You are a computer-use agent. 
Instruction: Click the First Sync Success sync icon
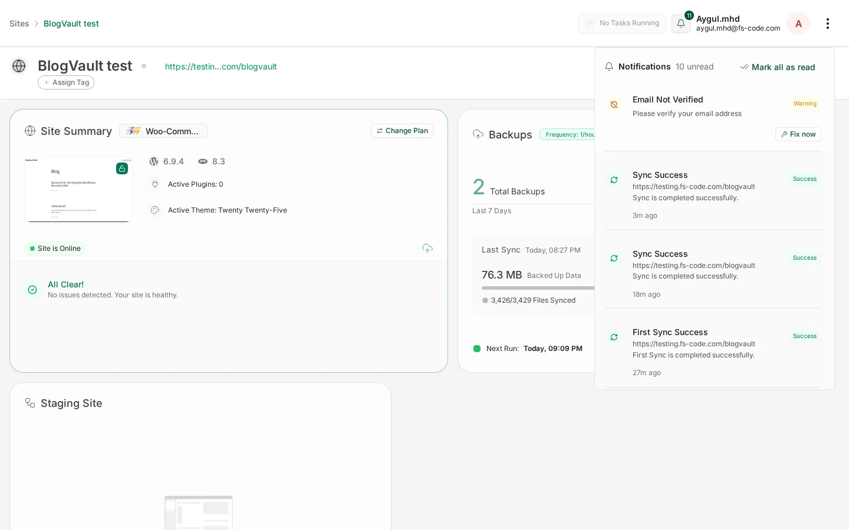click(614, 337)
